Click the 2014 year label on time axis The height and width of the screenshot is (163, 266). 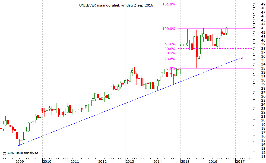(157, 161)
